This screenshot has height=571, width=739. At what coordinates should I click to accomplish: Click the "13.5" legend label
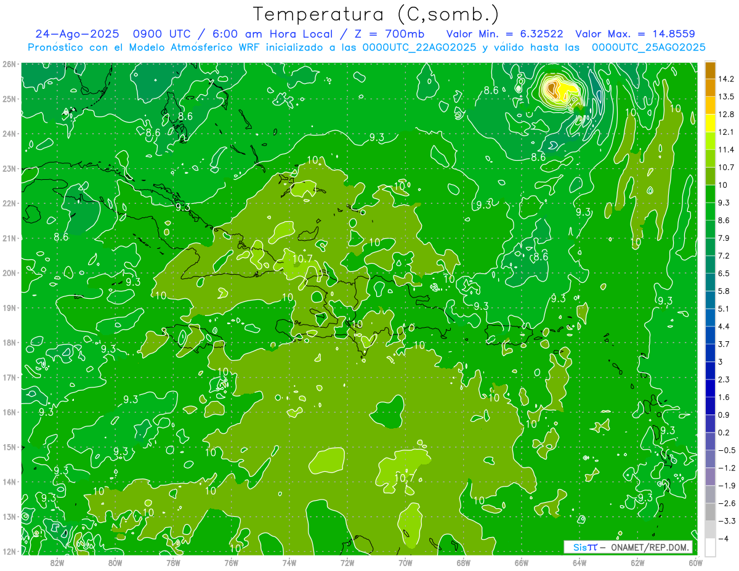point(725,97)
